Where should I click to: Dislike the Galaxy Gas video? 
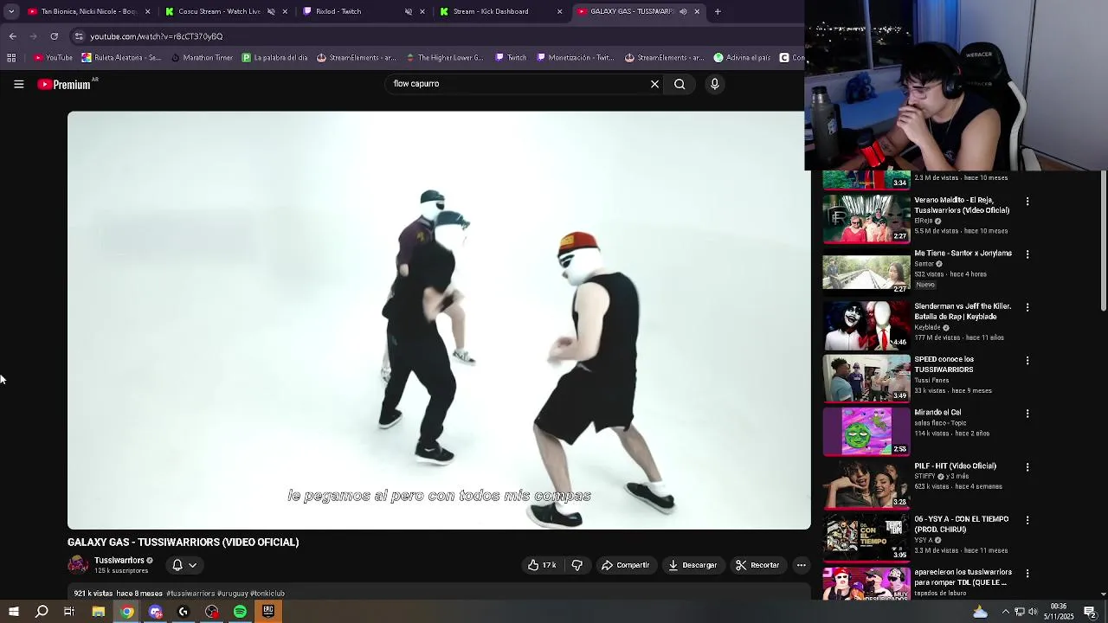coord(577,565)
